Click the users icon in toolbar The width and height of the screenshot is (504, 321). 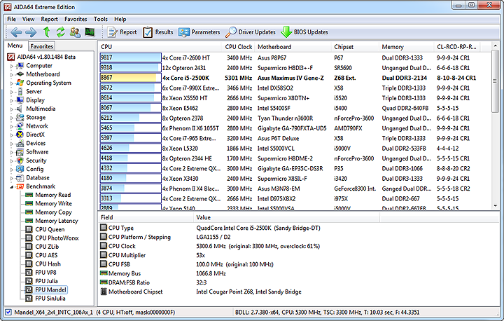(75, 32)
